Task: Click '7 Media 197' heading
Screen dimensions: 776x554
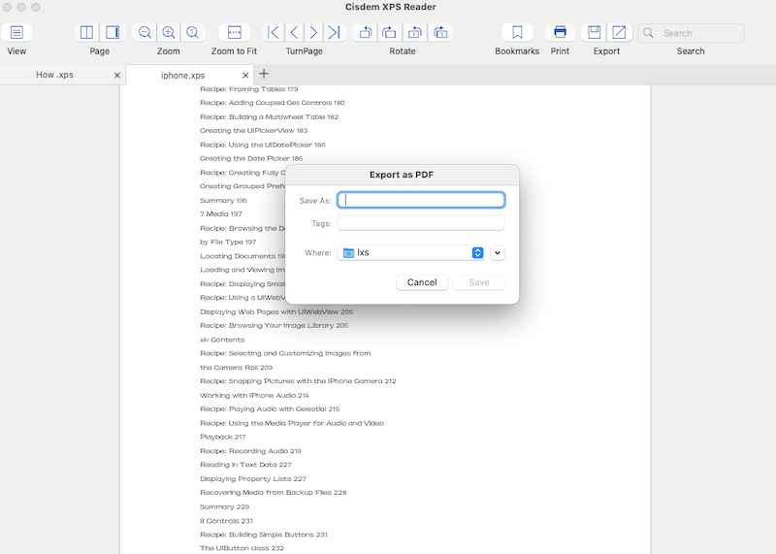Action: [x=221, y=213]
